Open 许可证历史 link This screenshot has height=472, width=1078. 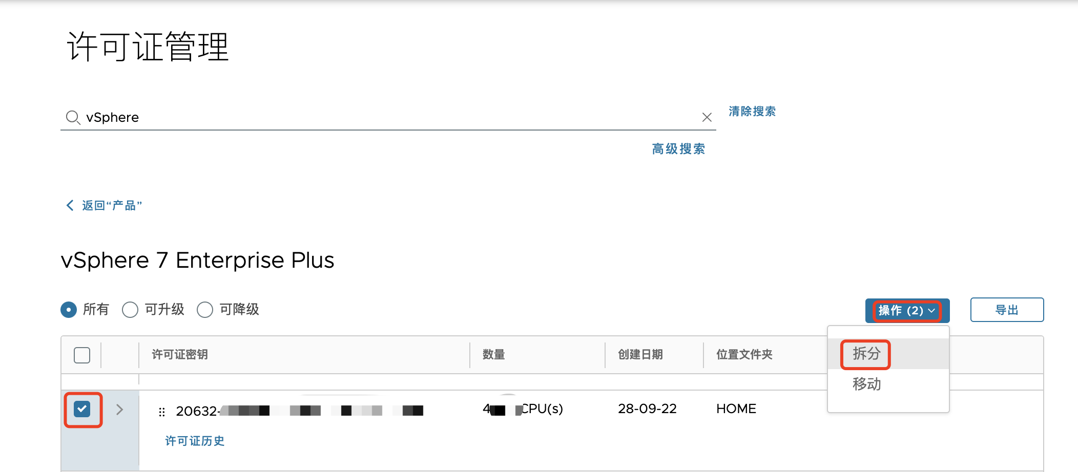click(x=195, y=441)
